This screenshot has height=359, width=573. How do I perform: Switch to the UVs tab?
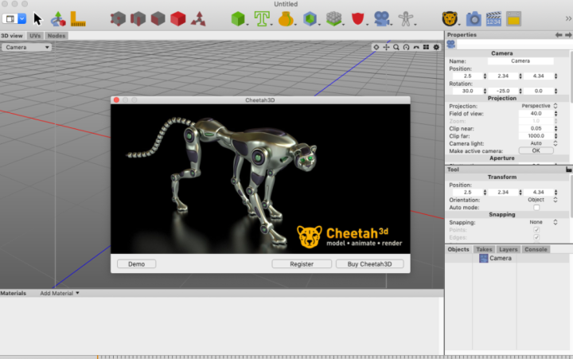(35, 36)
